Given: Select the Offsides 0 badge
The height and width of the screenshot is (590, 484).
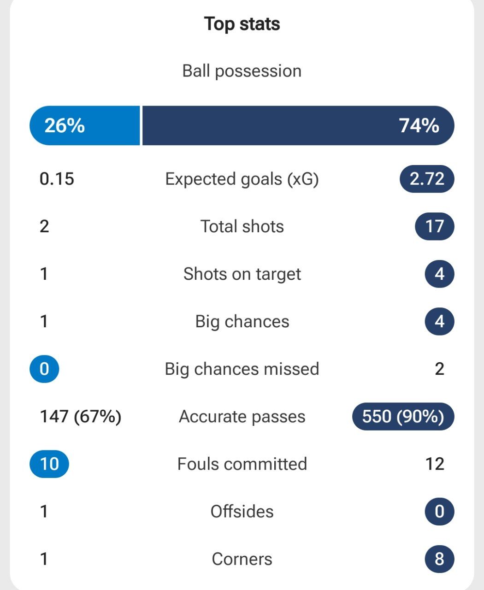Looking at the screenshot, I should 439,511.
